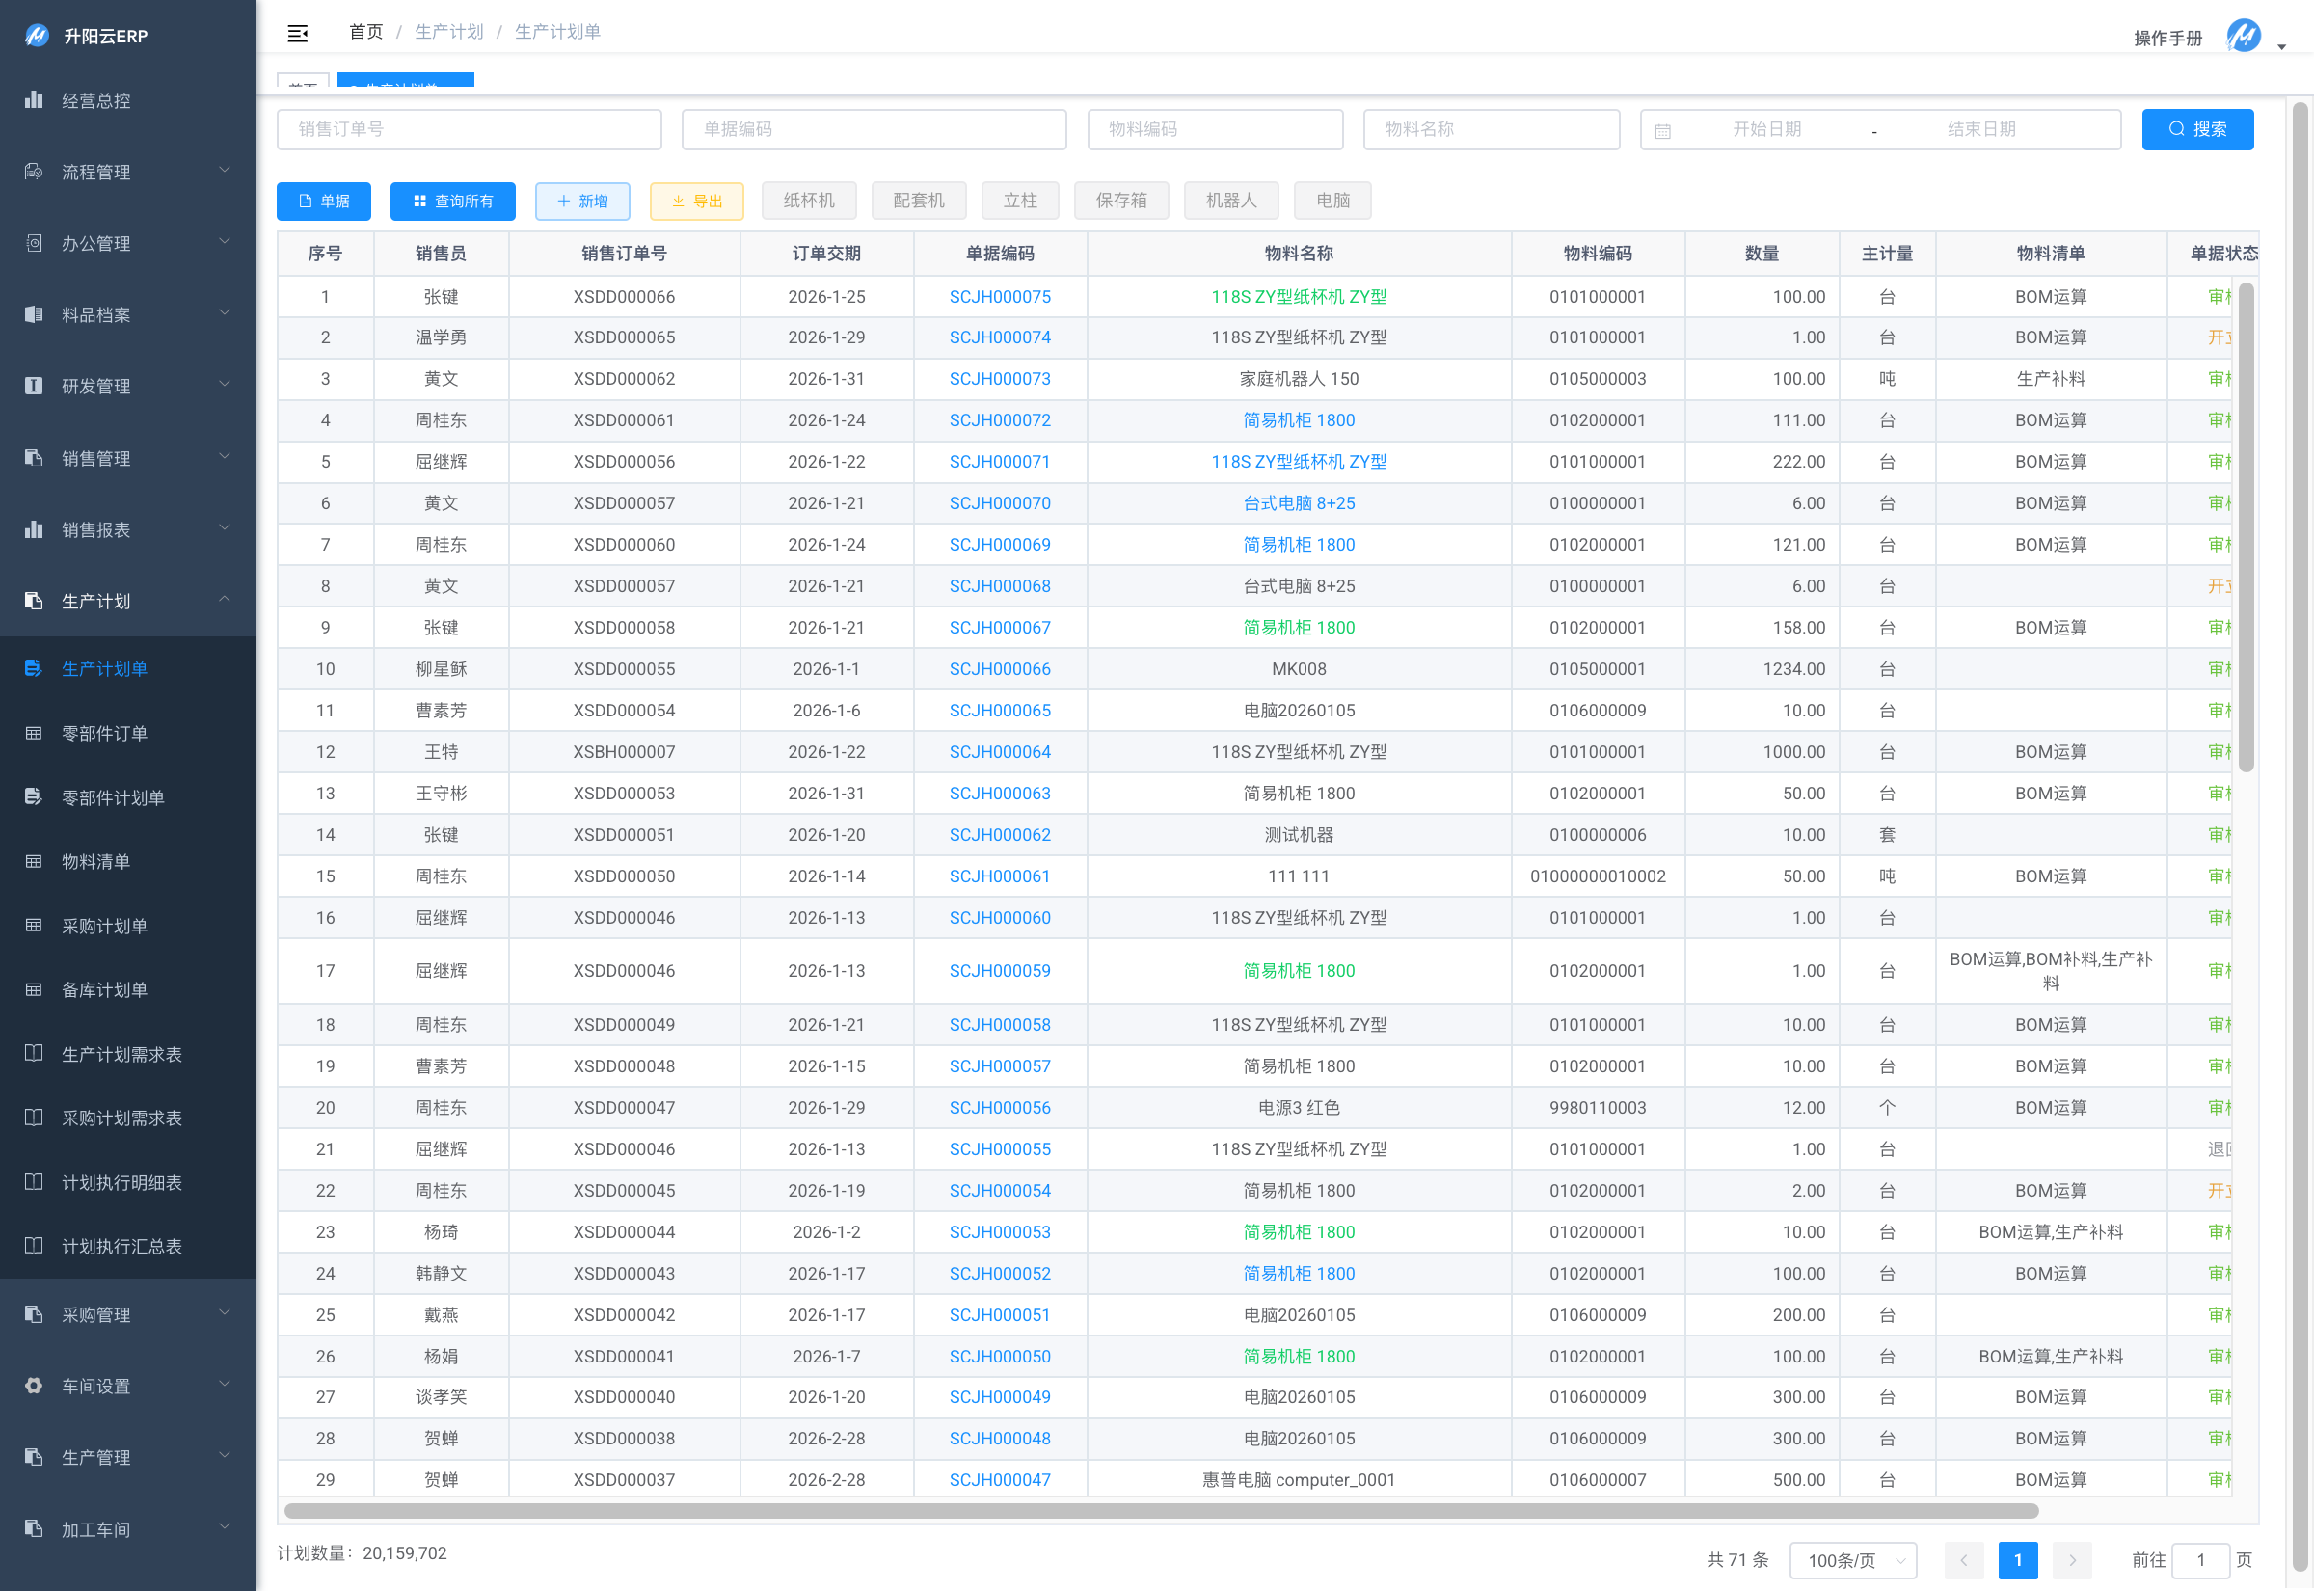Toggle the 机器人 filter tag
This screenshot has width=2314, height=1591.
pyautogui.click(x=1230, y=201)
